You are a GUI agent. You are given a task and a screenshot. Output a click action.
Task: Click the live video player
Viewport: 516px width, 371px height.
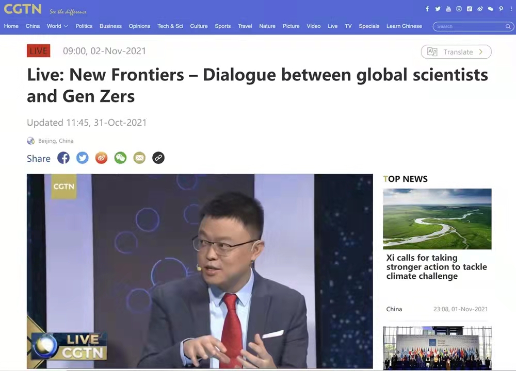point(200,271)
